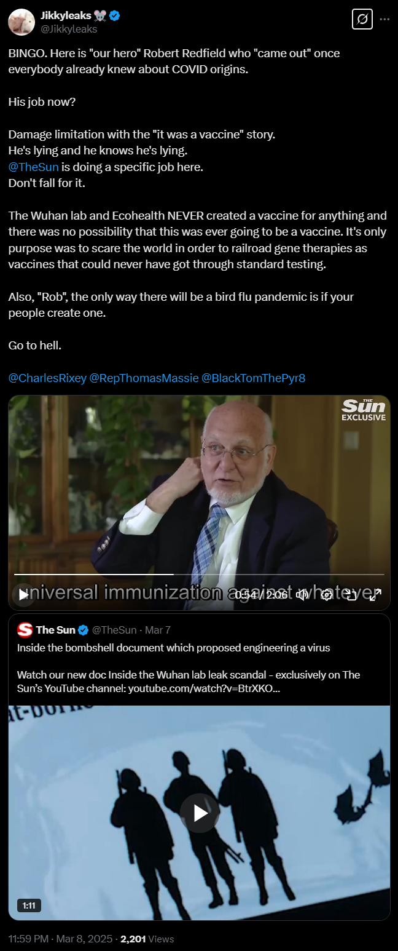Open the three-dot more options menu

[385, 19]
